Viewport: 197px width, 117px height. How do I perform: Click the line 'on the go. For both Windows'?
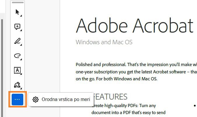[116, 79]
